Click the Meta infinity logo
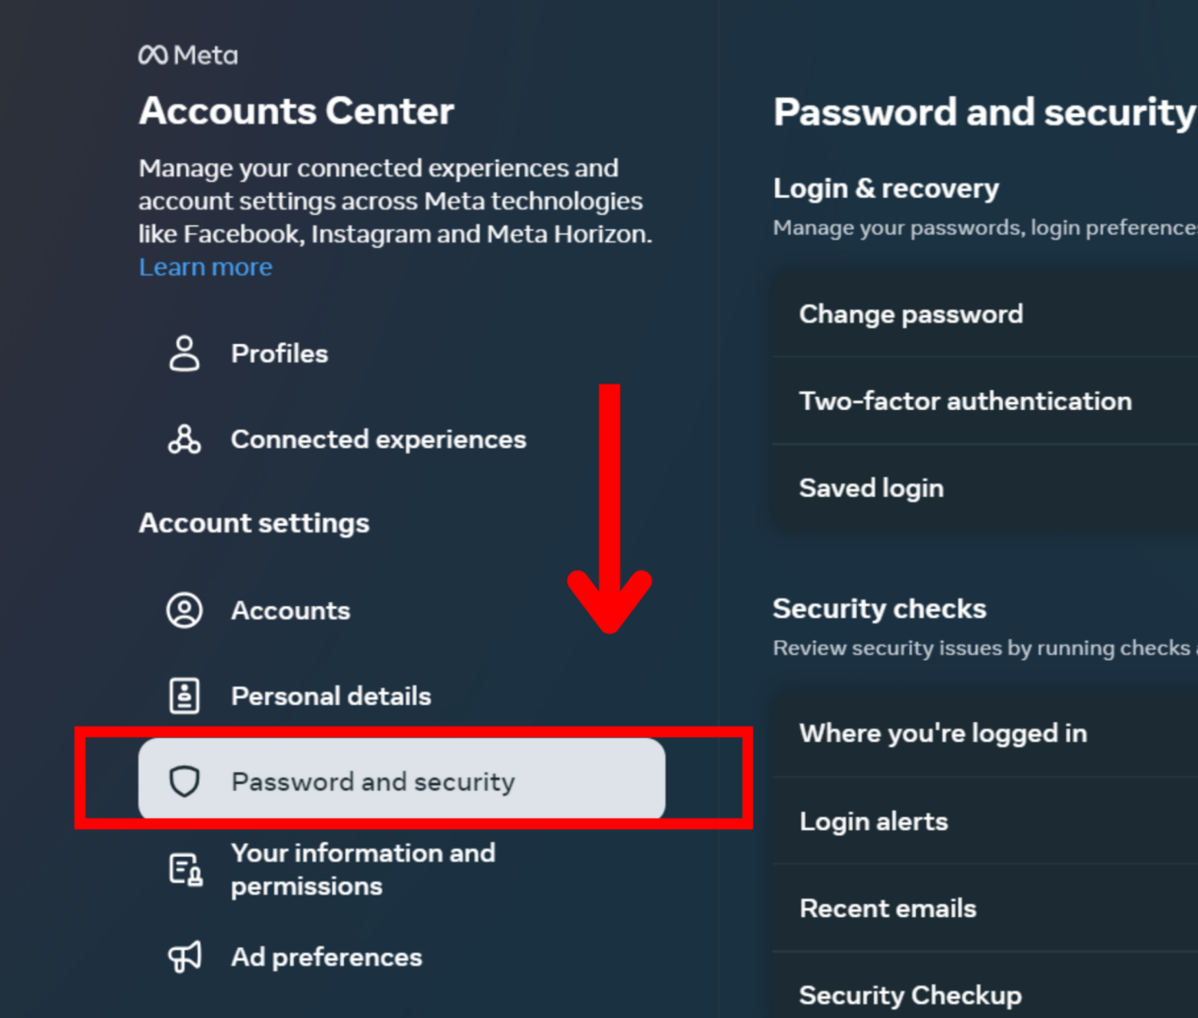Viewport: 1198px width, 1018px height. tap(156, 54)
